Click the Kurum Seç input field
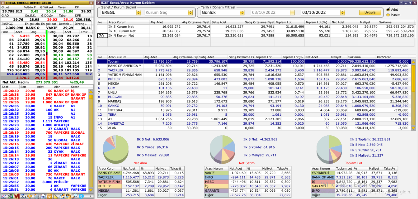Screen dimensions: 418x199 coord(166,12)
